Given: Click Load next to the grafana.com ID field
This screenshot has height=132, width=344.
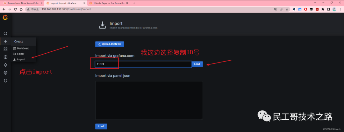Looking at the screenshot, I should pos(197,64).
